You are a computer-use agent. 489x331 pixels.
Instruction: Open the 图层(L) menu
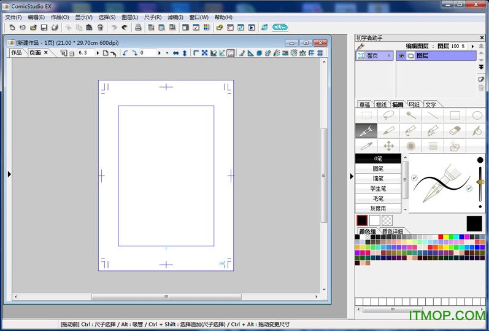click(x=129, y=17)
